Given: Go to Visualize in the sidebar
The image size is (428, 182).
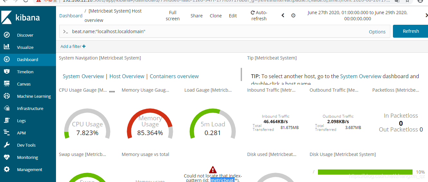Looking at the screenshot, I should point(25,47).
